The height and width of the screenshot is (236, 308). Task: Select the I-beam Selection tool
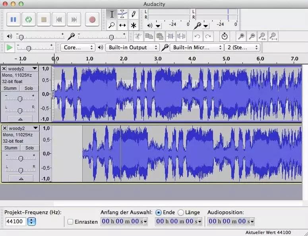112,14
